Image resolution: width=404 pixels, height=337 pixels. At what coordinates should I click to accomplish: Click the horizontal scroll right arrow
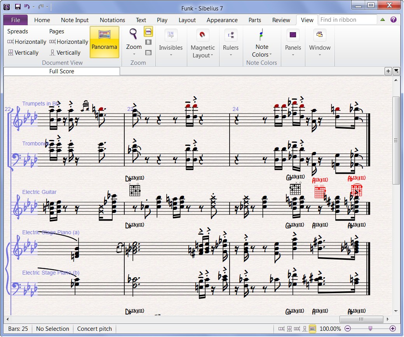[x=388, y=319]
